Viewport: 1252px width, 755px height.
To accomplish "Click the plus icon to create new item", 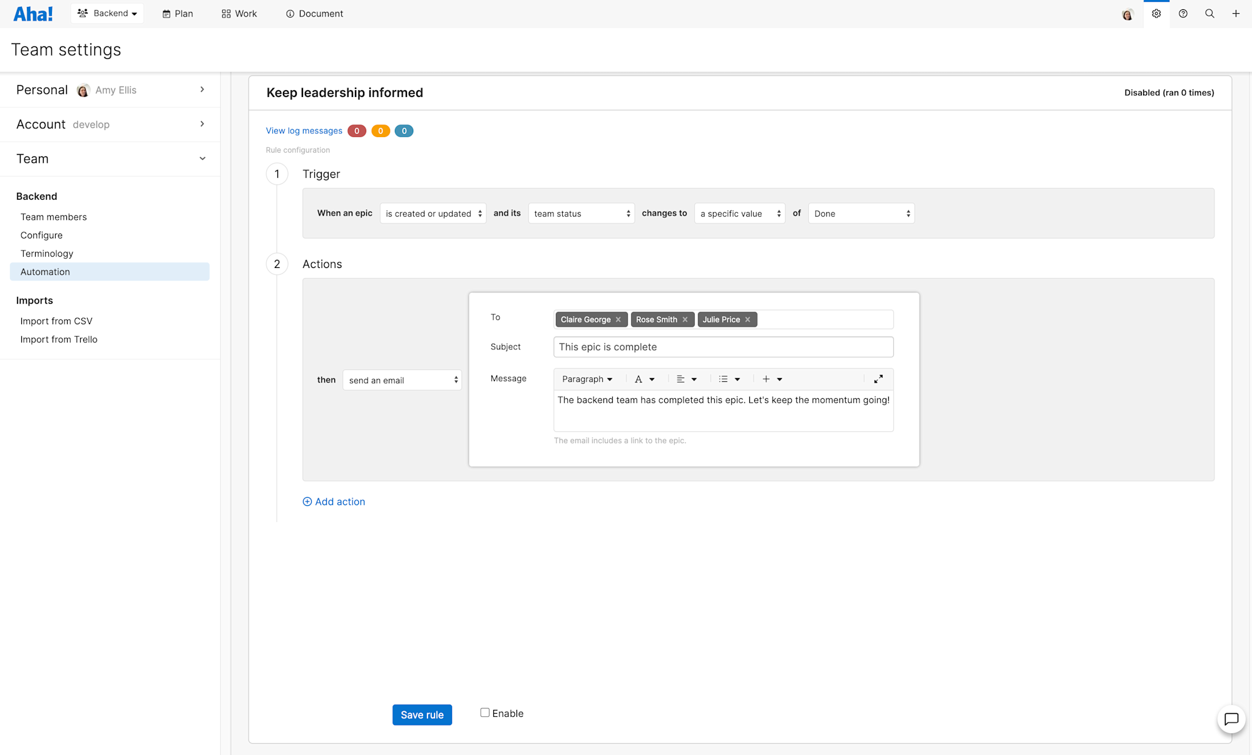I will coord(1236,13).
